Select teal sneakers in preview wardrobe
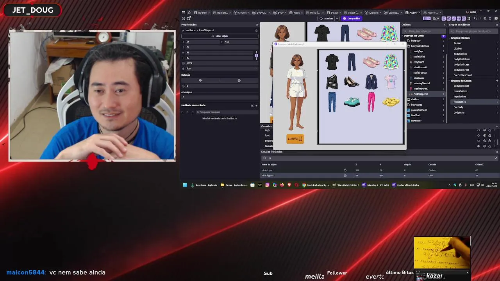 (352, 102)
